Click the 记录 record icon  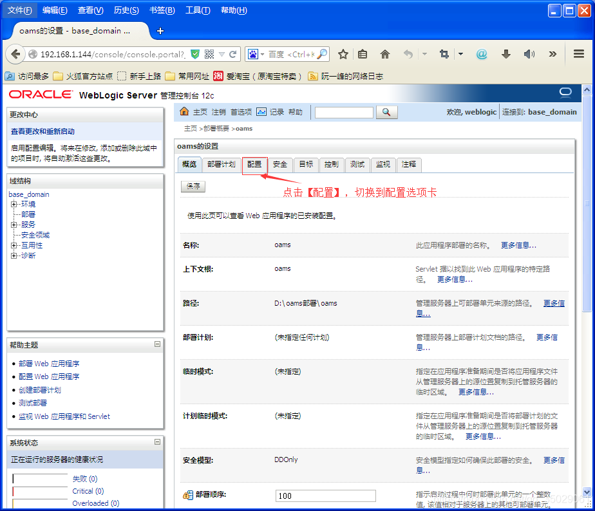point(261,112)
